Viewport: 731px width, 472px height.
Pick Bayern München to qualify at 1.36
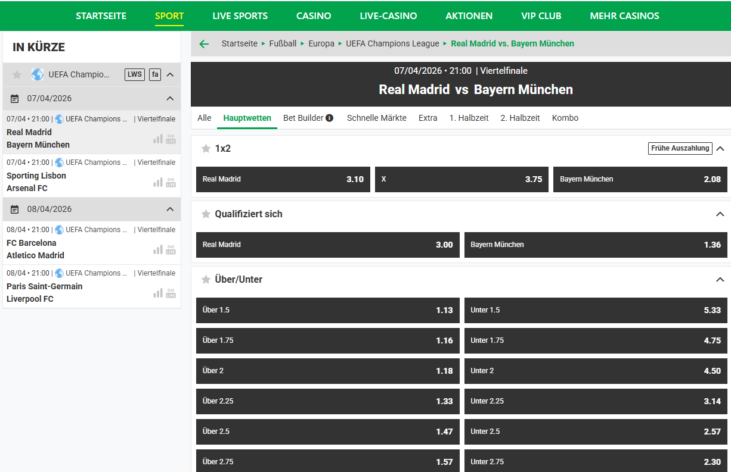[x=596, y=245]
